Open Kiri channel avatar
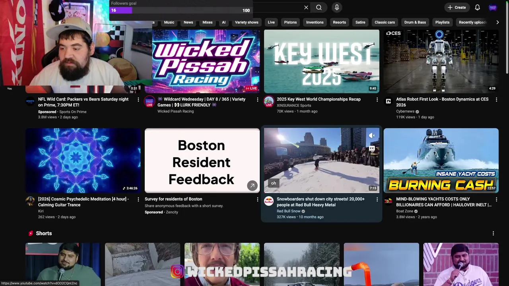Viewport: 509px width, 286px height. coord(30,201)
